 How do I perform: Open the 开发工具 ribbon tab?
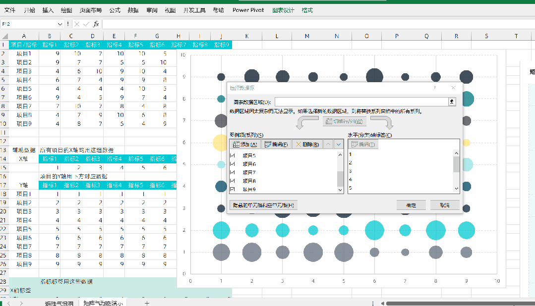pyautogui.click(x=194, y=10)
